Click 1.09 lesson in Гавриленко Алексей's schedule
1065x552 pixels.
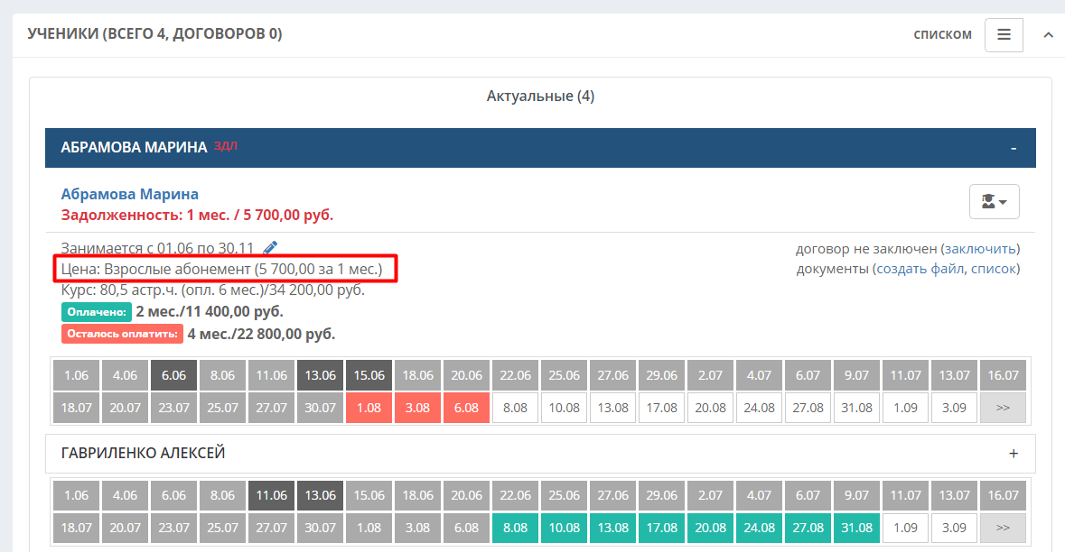click(x=905, y=528)
